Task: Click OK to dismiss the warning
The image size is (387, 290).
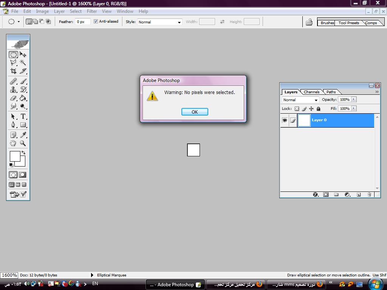Action: (195, 112)
